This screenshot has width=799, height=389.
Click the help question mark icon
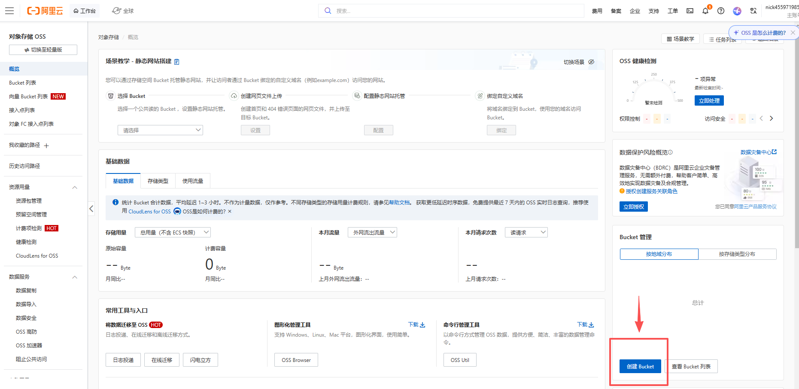click(x=721, y=11)
